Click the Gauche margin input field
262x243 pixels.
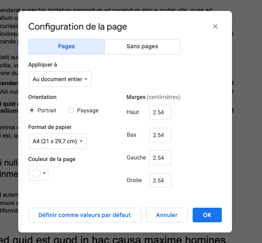(160, 158)
